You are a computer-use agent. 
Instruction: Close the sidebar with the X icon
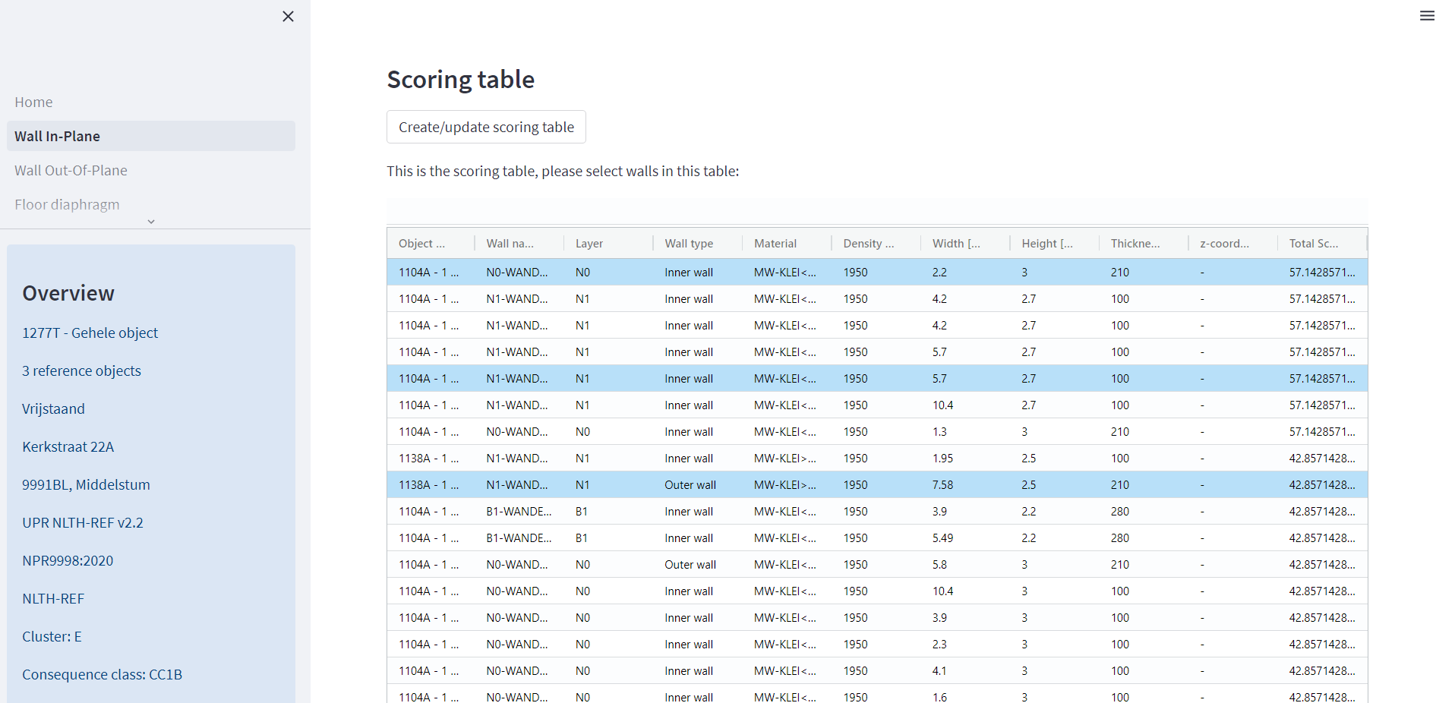pos(288,16)
